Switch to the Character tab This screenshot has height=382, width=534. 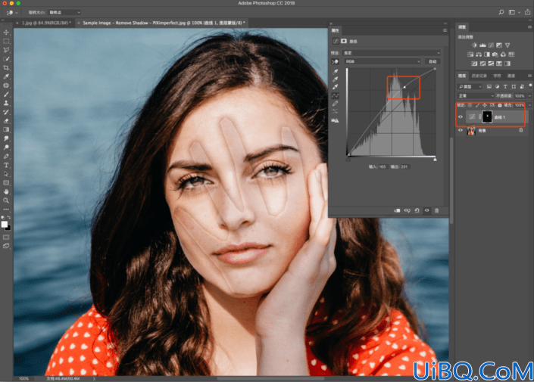tap(498, 76)
